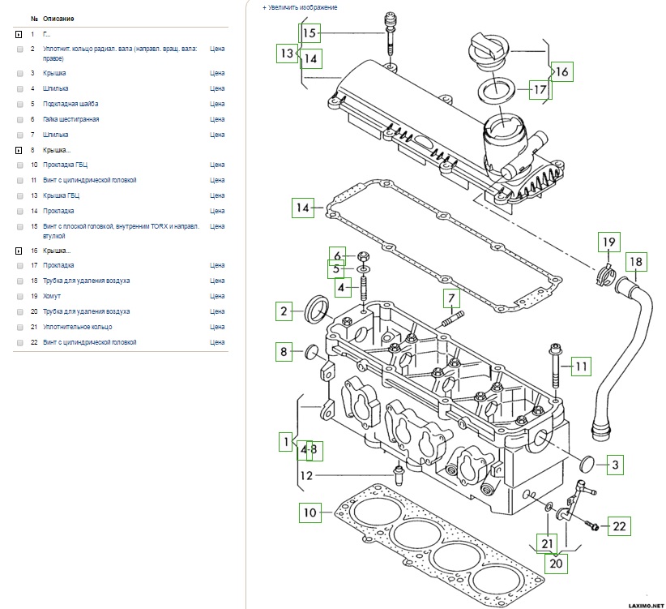666x609 pixels.
Task: Check the box for Прокладка ГБЦ
Action: tap(20, 165)
